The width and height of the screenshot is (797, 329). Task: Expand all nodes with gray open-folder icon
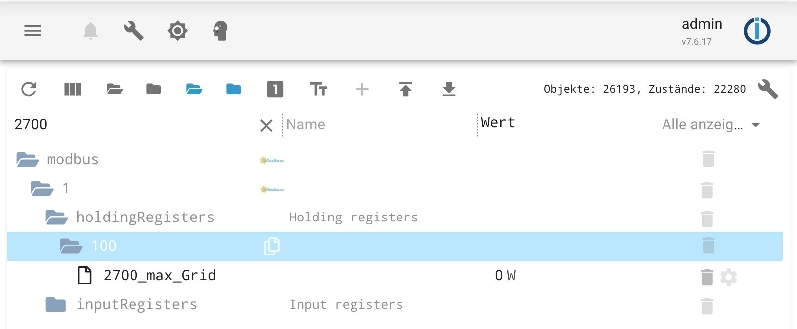pos(115,89)
